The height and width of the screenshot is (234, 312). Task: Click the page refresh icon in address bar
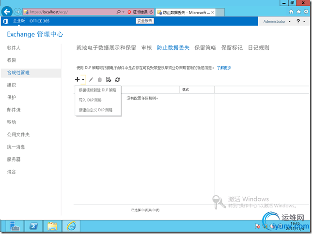(x=151, y=12)
